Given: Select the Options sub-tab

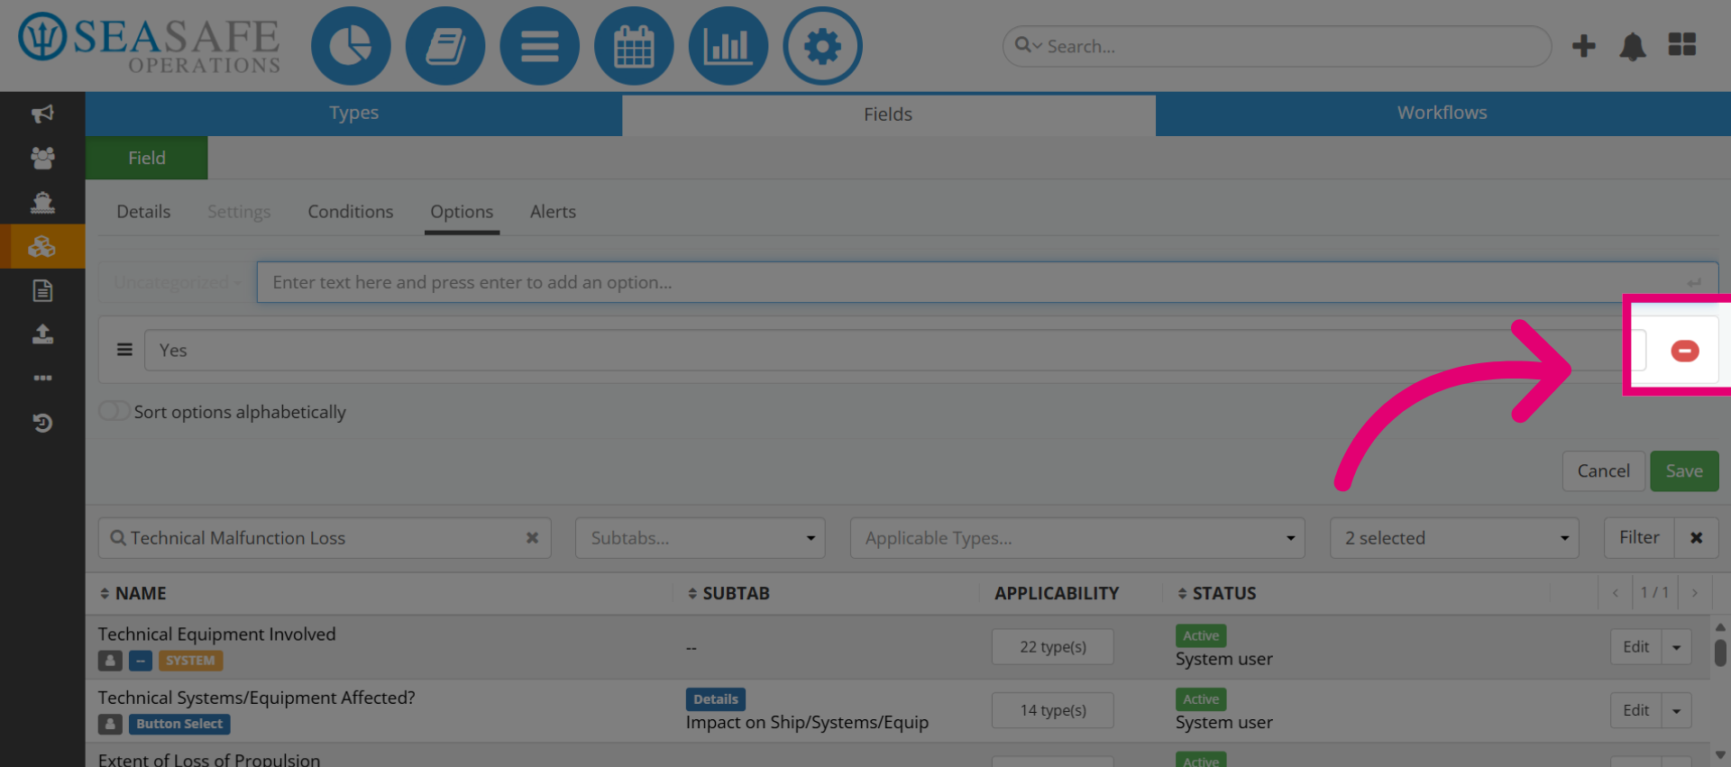Looking at the screenshot, I should coord(462,212).
